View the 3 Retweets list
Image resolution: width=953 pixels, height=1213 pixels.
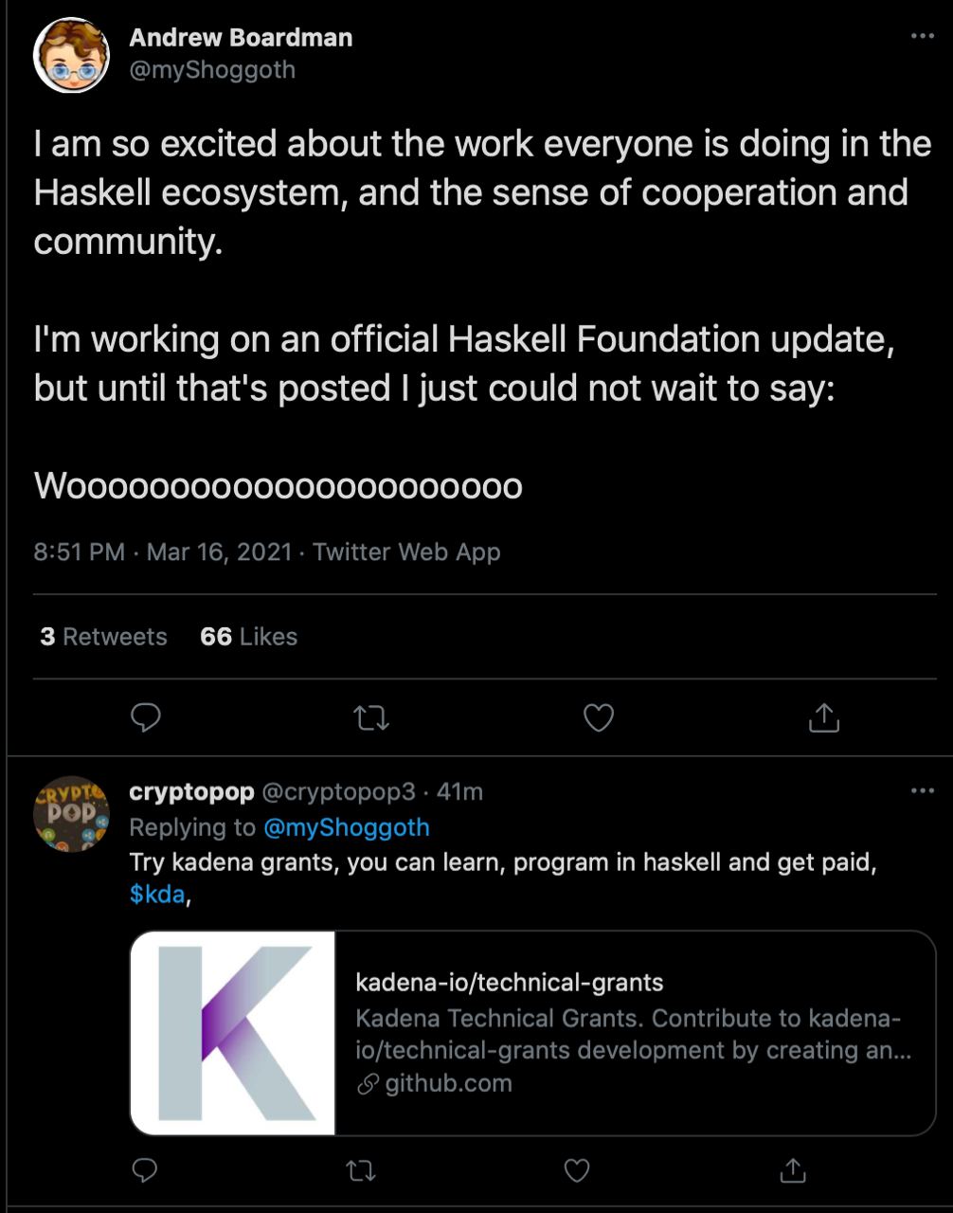(x=103, y=637)
